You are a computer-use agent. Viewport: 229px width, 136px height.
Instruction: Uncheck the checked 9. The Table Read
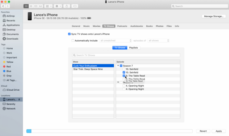click(124, 76)
